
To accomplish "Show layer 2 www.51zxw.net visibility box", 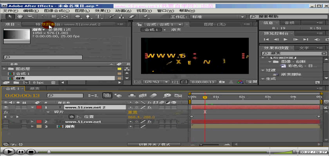I will (5, 122).
